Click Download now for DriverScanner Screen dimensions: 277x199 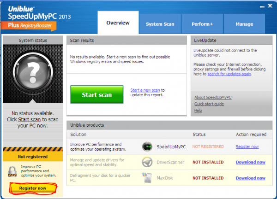(x=251, y=162)
